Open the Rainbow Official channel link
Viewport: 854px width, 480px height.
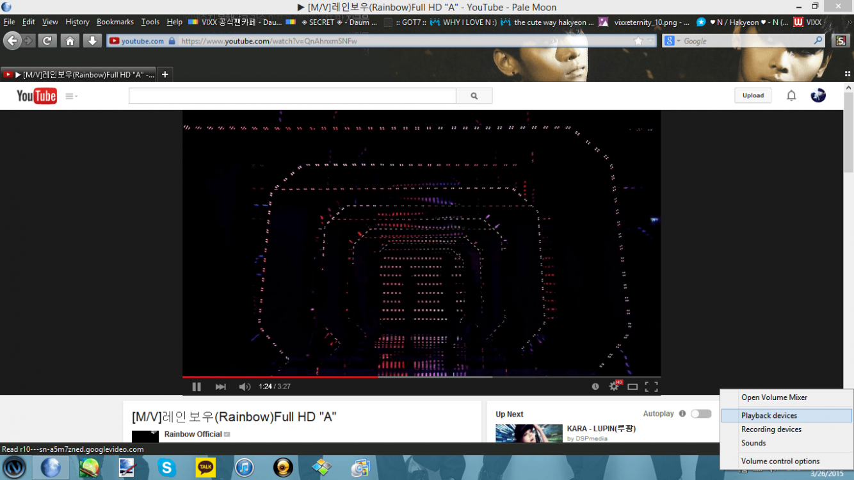coord(193,434)
